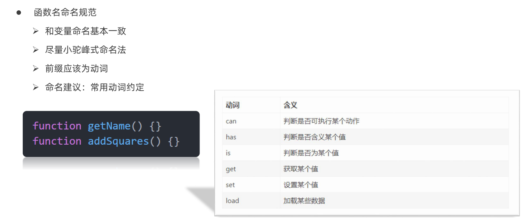
Task: Click the heading 函数名命名规范
Action: [x=65, y=13]
